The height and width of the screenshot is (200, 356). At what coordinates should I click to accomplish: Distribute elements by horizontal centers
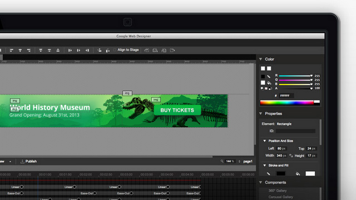(x=78, y=51)
